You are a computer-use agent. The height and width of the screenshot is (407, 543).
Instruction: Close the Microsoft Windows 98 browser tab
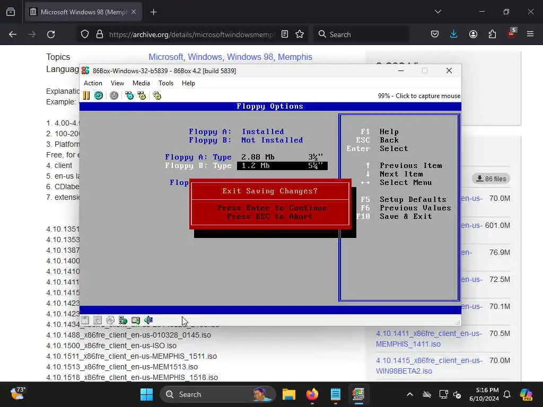[134, 12]
